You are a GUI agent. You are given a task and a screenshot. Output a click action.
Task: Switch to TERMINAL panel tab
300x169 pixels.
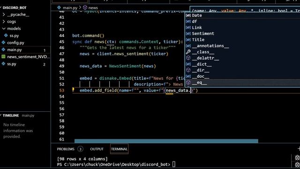(119, 149)
